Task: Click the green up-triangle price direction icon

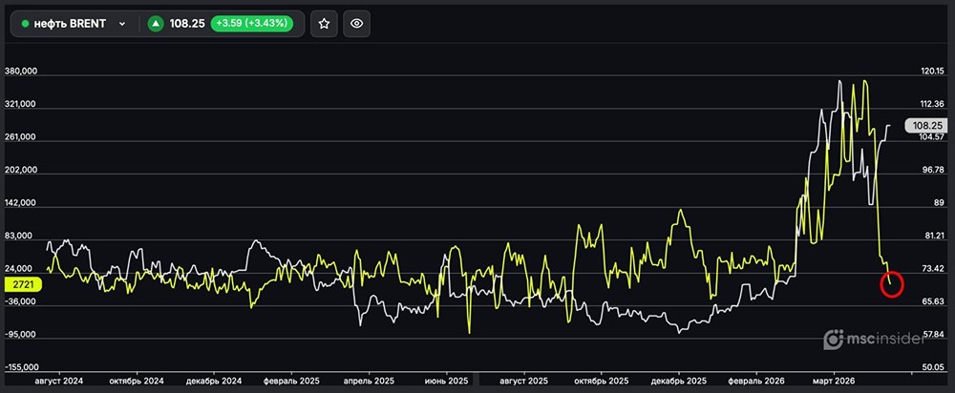Action: tap(155, 24)
